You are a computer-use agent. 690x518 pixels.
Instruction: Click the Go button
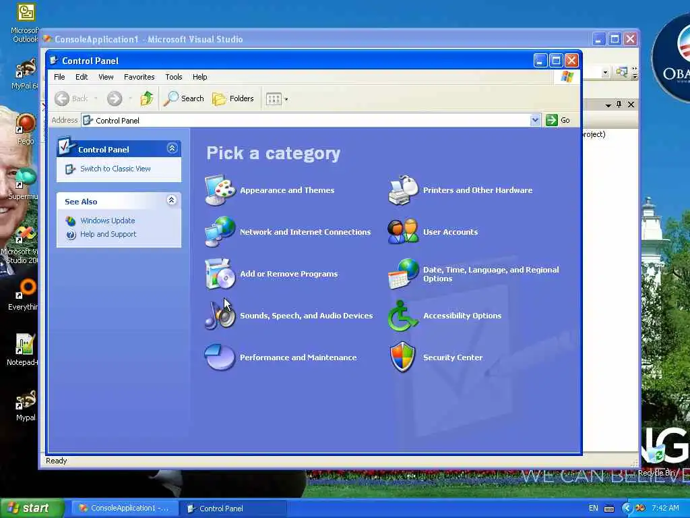click(x=558, y=120)
